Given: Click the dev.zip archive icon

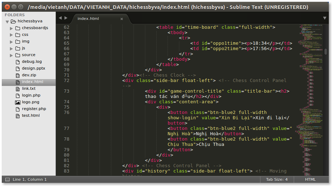Looking at the screenshot, I should coord(18,76).
